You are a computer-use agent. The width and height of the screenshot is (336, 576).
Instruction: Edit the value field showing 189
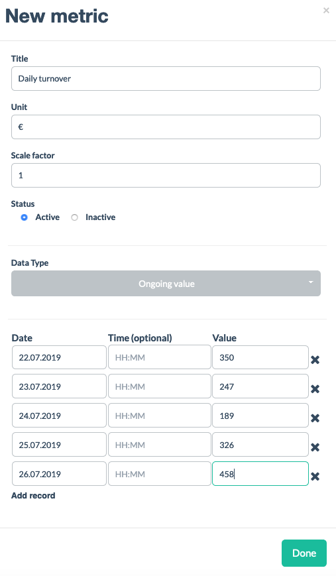260,416
